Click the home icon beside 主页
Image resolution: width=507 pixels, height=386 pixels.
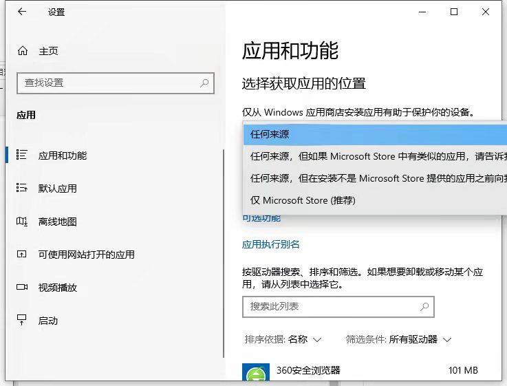23,51
